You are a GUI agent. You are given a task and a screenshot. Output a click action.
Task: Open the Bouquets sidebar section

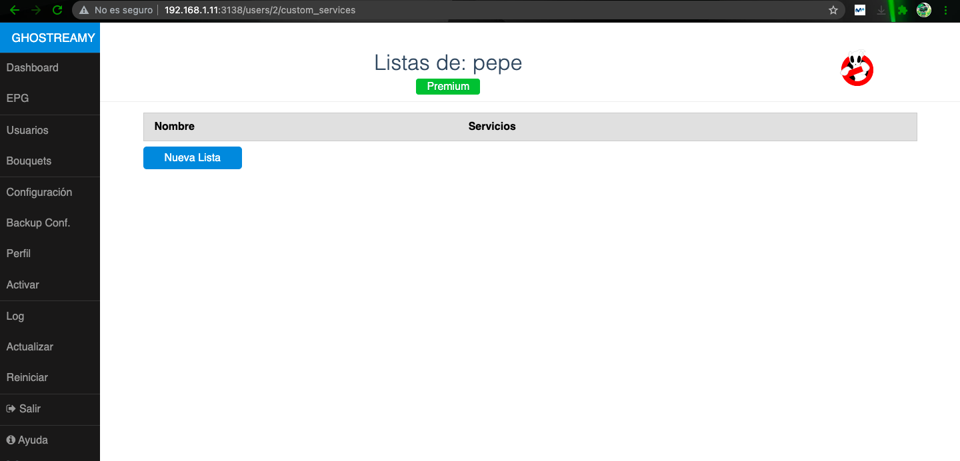tap(29, 161)
